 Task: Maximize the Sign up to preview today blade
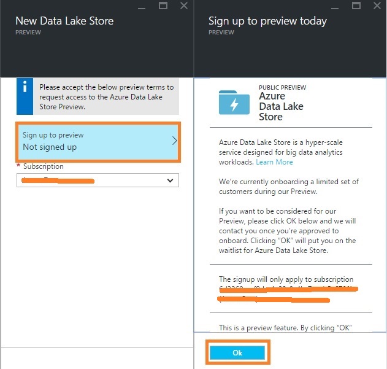[x=356, y=6]
